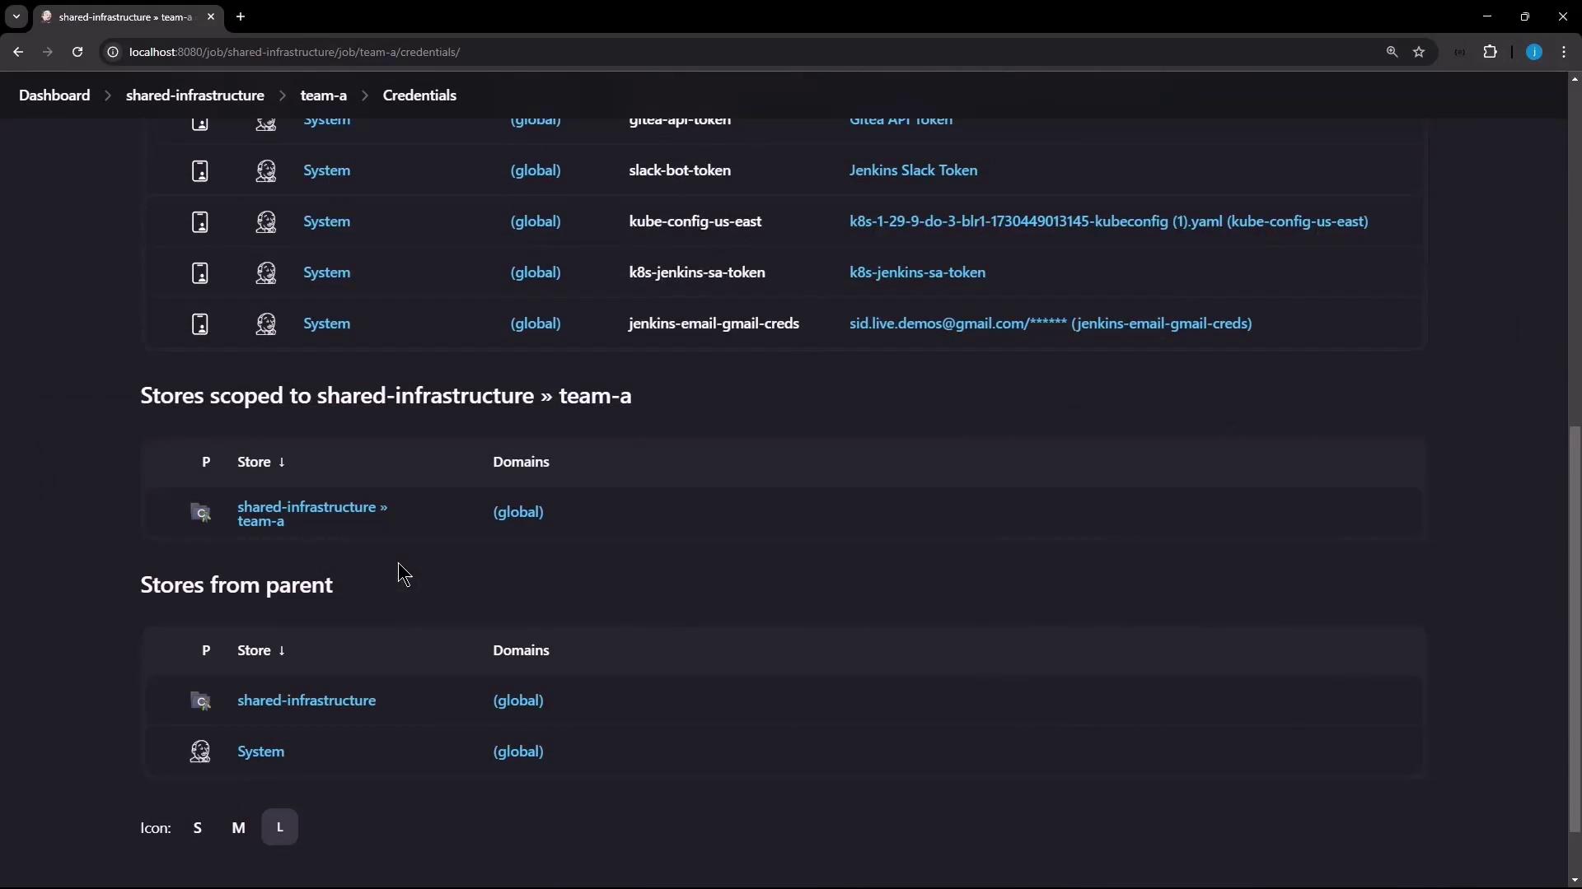The width and height of the screenshot is (1582, 889).
Task: Click the k8s-jenkins-sa-token ID text
Action: [x=697, y=272]
